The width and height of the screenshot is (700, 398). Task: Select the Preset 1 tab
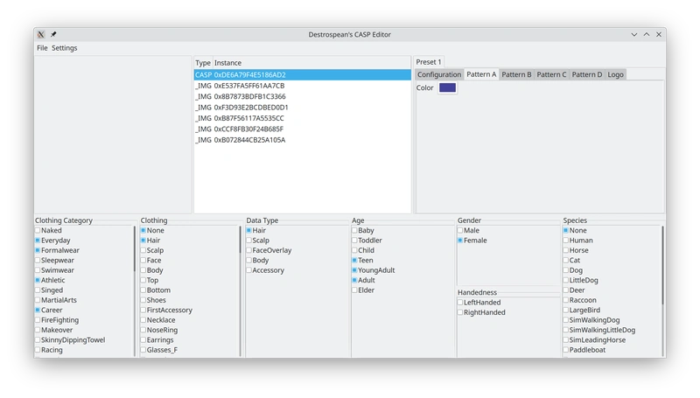point(429,62)
